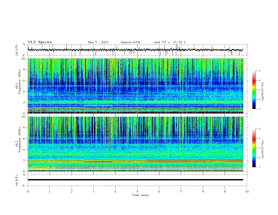278x215 pixels.
Task: Click the "3" tick on the time axis
Action: (x=93, y=191)
